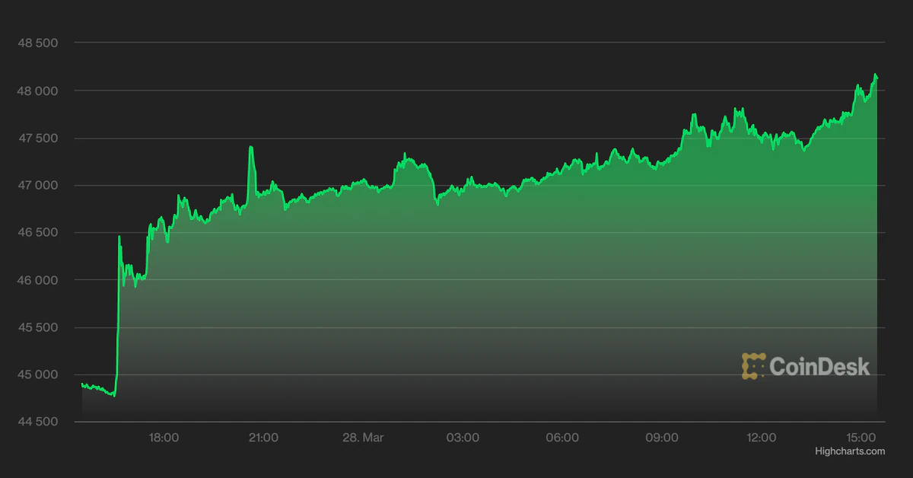This screenshot has width=913, height=478.
Task: Click the 48 000 price axis label
Action: pos(38,91)
